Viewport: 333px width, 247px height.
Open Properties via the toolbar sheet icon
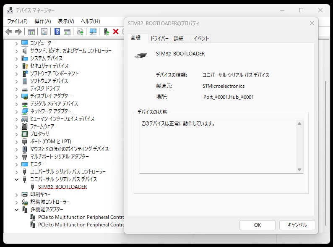coord(44,32)
